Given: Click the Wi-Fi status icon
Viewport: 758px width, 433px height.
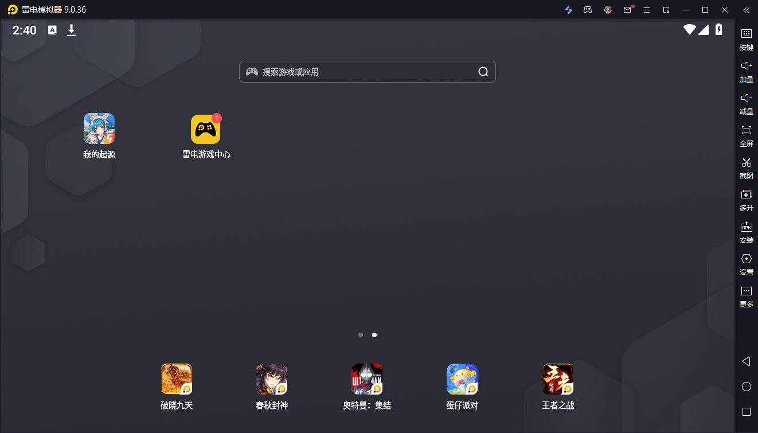Looking at the screenshot, I should tap(689, 30).
